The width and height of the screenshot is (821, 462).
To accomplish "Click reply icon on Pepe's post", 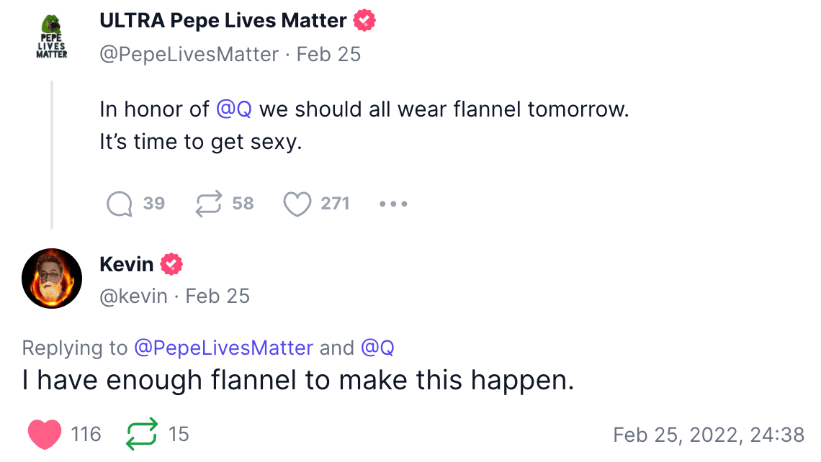I will point(120,204).
